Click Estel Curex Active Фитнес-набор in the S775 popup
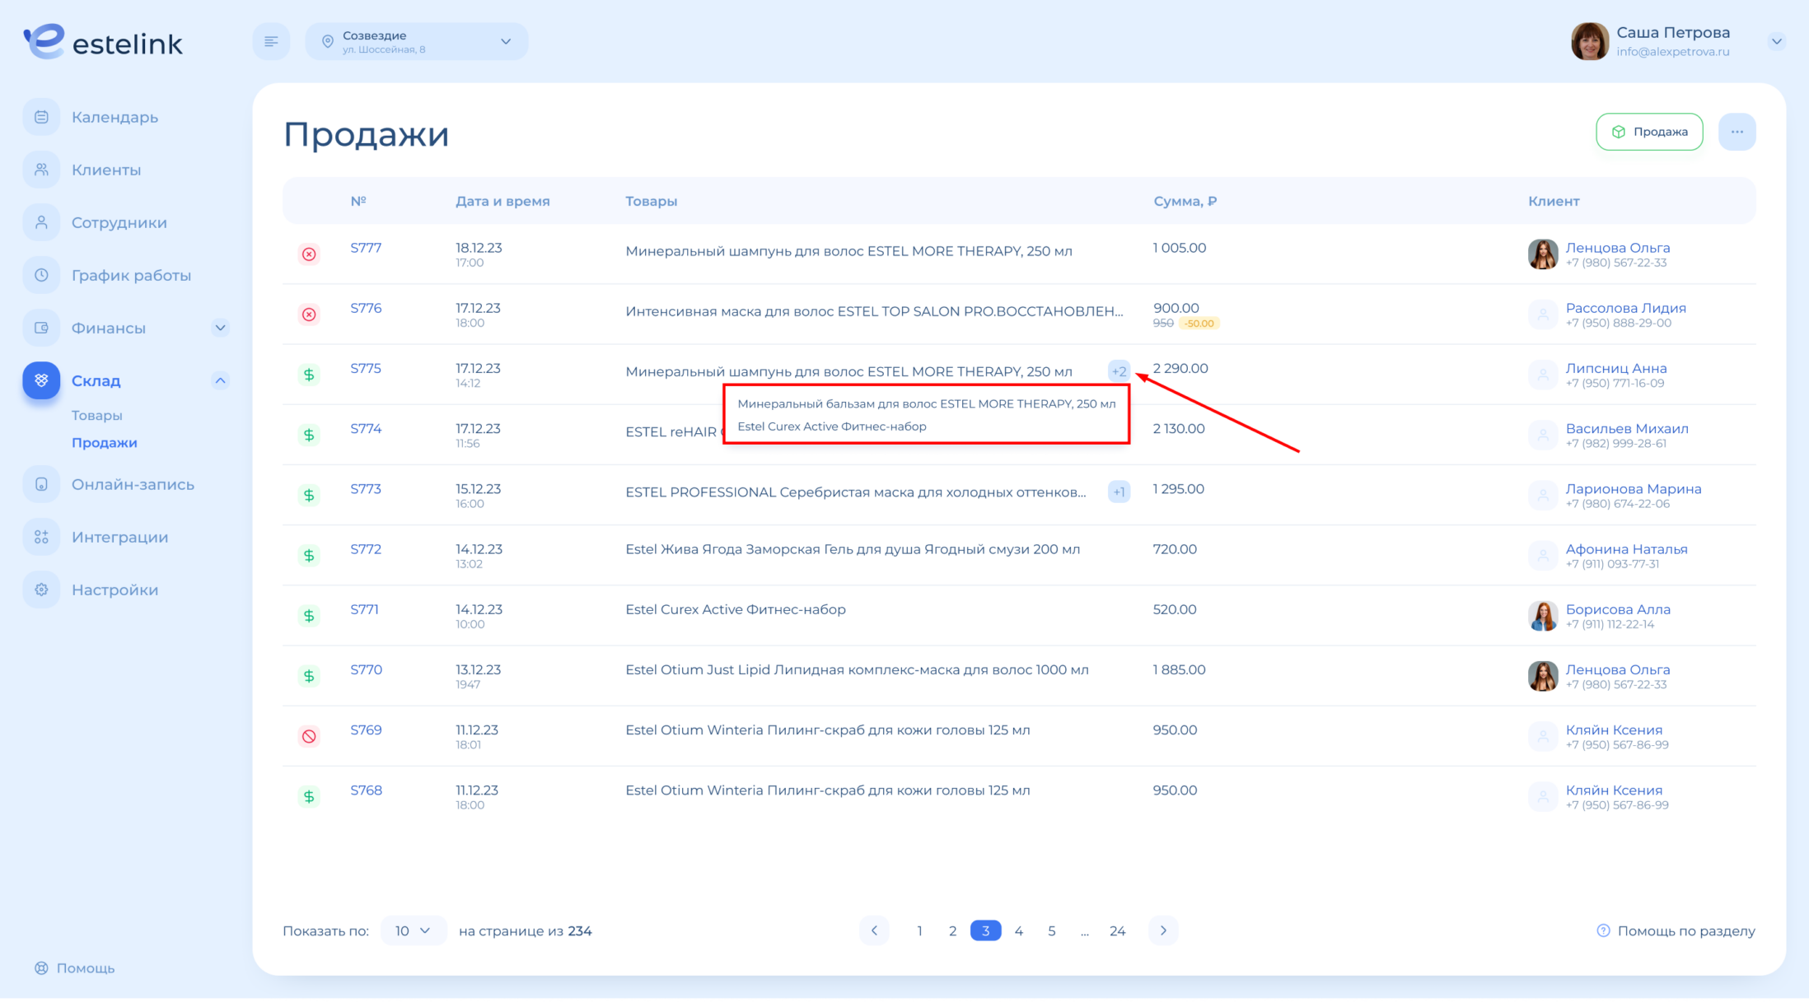Image resolution: width=1809 pixels, height=1002 pixels. (x=831, y=426)
